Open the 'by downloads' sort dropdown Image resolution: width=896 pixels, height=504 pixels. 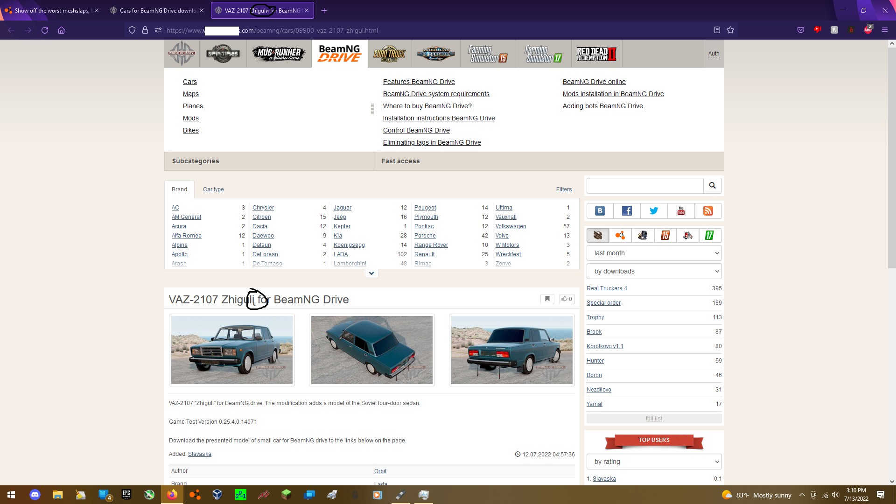point(654,271)
